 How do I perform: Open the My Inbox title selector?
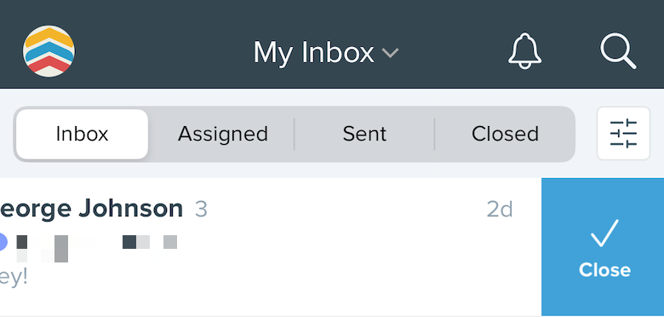(x=326, y=53)
